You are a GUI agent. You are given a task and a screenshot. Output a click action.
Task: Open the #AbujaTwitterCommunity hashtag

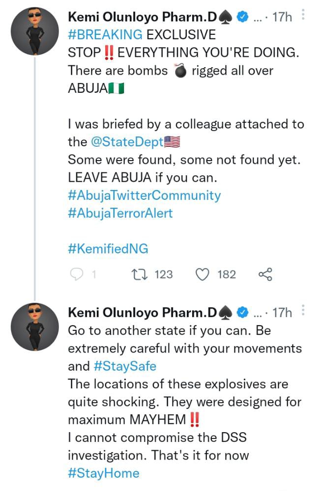[144, 195]
